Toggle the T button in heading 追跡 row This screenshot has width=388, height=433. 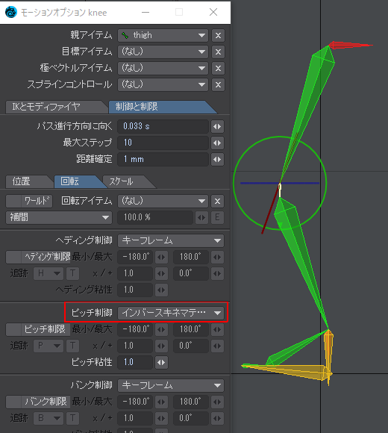pos(73,274)
